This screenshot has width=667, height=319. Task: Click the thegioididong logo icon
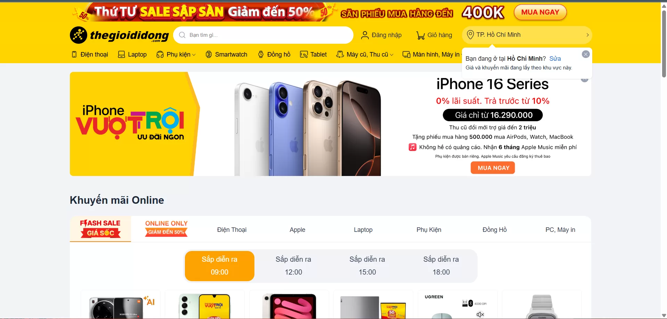coord(79,35)
